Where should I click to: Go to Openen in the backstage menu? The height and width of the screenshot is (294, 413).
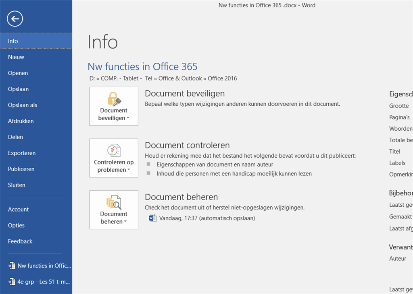(36, 73)
